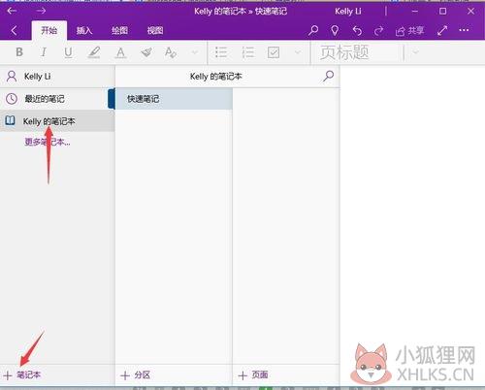
Task: Add a to-do checkbox tag
Action: point(274,52)
